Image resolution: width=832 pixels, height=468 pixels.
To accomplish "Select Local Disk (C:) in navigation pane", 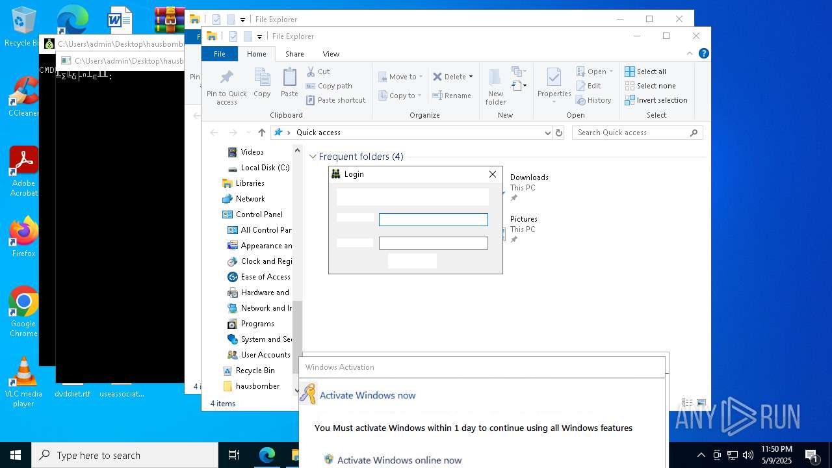I will 259,168.
